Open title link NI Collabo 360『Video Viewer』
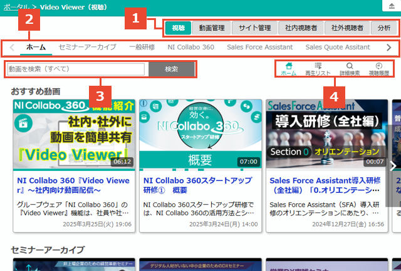Viewport: 401px width, 271px height. 73,185
